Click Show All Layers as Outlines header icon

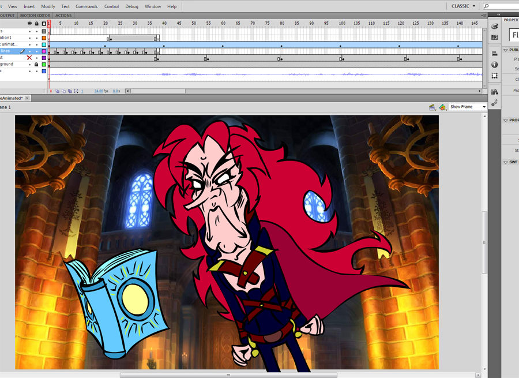click(44, 24)
